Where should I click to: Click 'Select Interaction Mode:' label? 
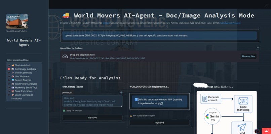(x=17, y=60)
